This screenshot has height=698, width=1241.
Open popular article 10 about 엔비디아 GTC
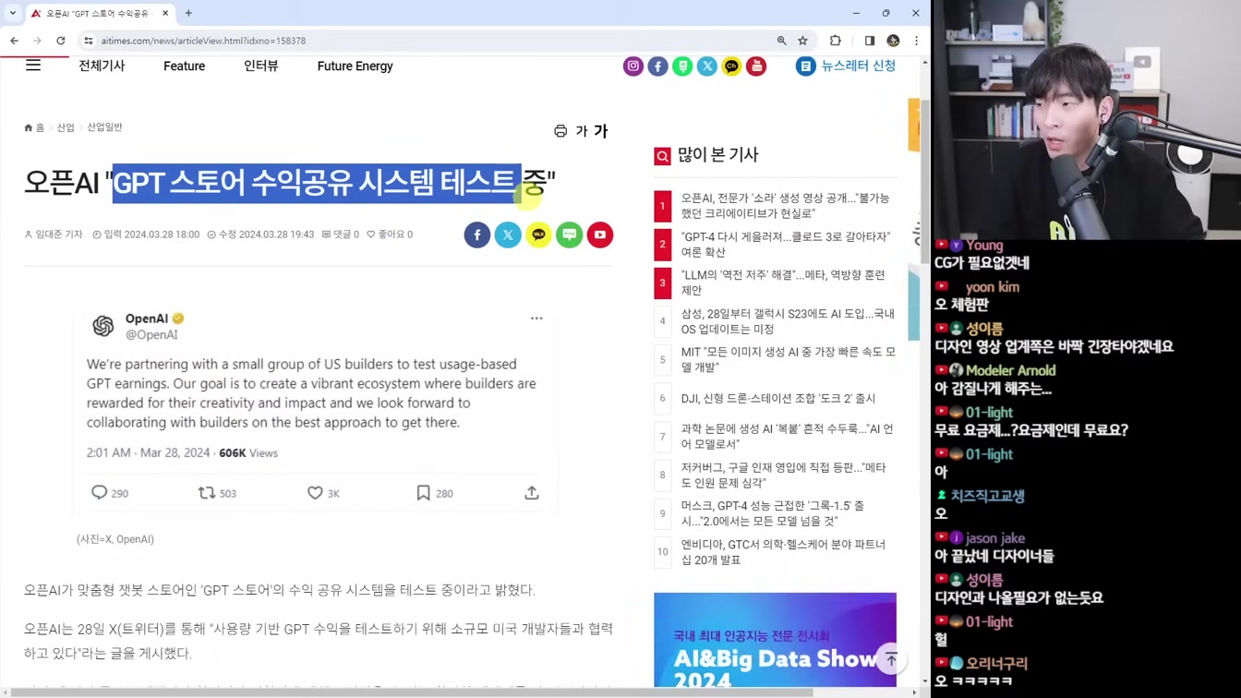click(783, 552)
